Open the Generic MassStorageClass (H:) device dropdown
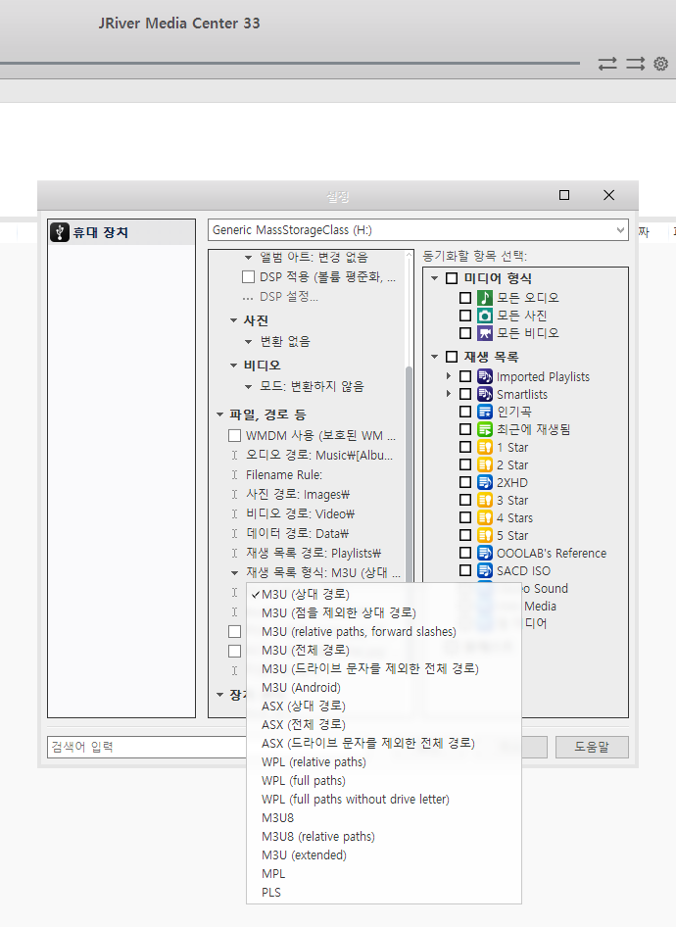676x927 pixels. point(417,230)
